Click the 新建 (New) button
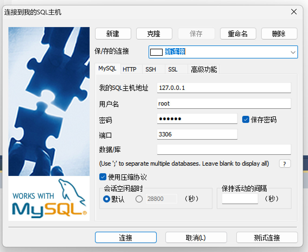The image size is (308, 252). click(x=113, y=34)
